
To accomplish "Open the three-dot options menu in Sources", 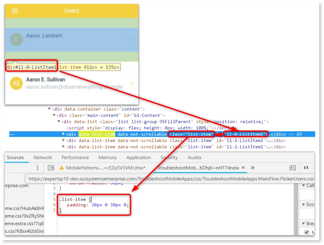I will (37, 167).
